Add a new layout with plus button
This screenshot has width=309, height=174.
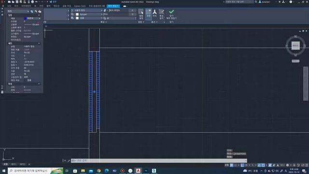point(29,164)
